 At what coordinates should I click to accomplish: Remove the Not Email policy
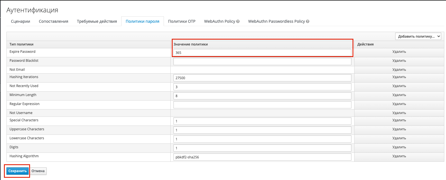tap(399, 70)
